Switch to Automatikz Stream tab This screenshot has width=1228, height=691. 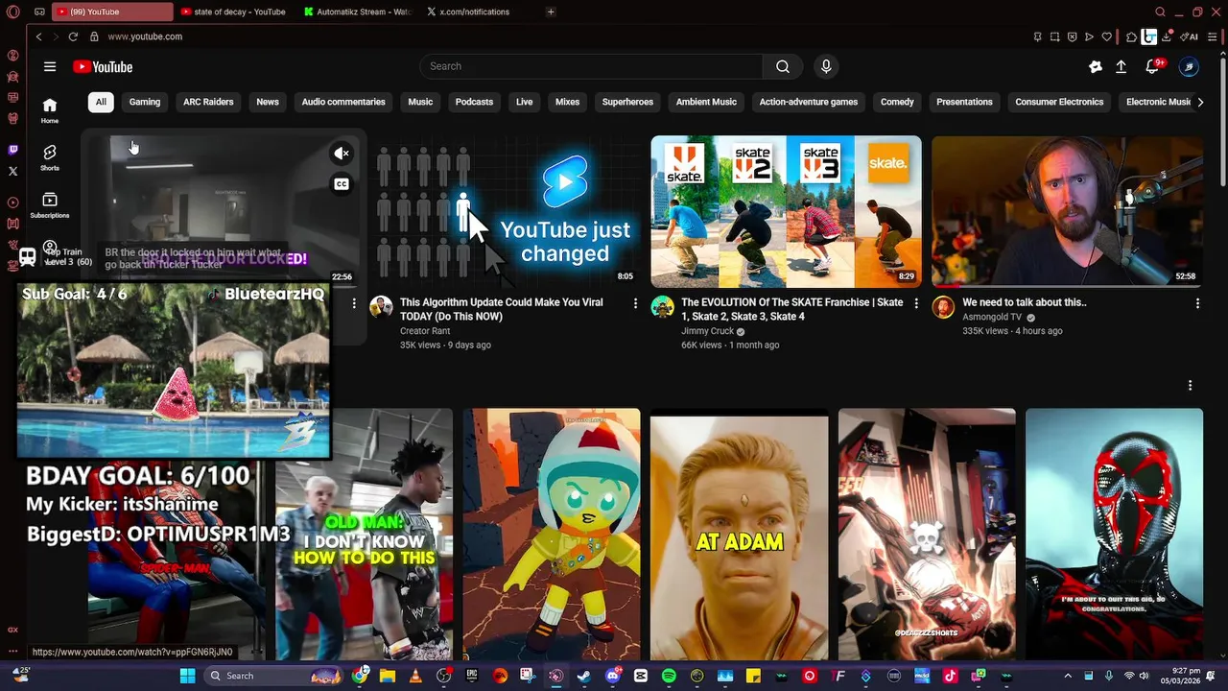(357, 12)
